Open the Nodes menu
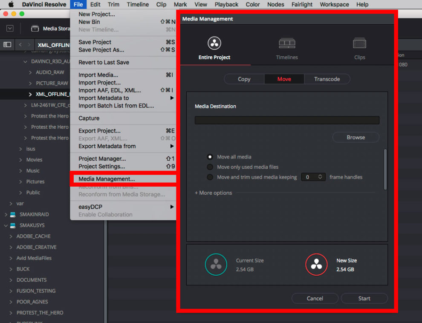The height and width of the screenshot is (323, 422). [275, 4]
